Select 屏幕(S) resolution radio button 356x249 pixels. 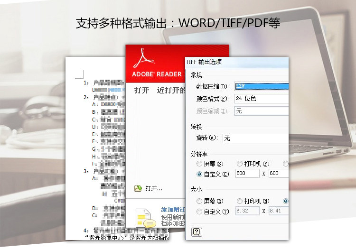[199, 164]
